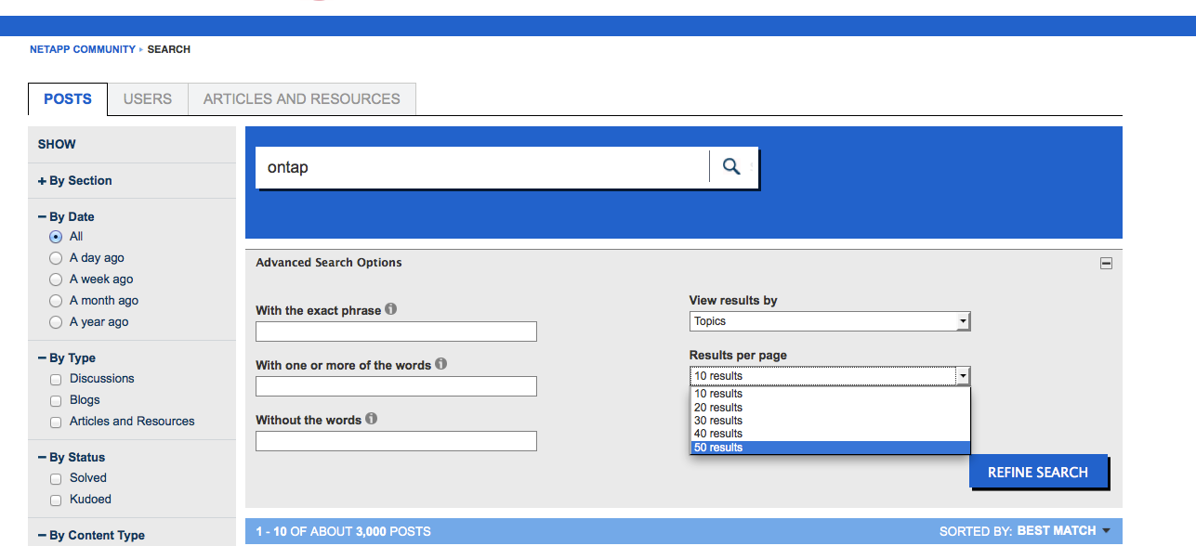Image resolution: width=1196 pixels, height=546 pixels.
Task: Switch to the Articles and Resources tab
Action: (302, 99)
